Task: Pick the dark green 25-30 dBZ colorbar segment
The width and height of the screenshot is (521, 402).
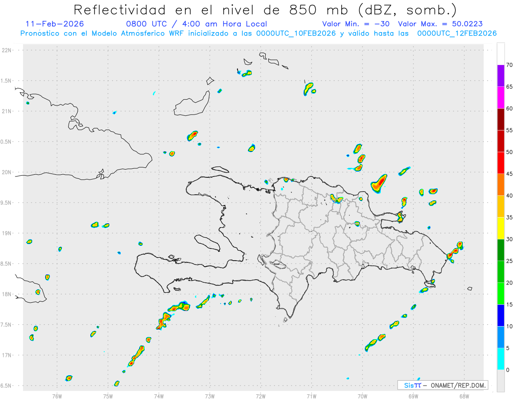Action: pos(501,250)
